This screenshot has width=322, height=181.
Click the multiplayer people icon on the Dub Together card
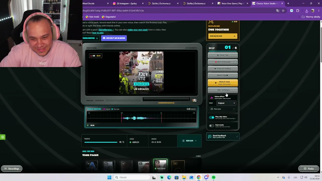(211, 22)
